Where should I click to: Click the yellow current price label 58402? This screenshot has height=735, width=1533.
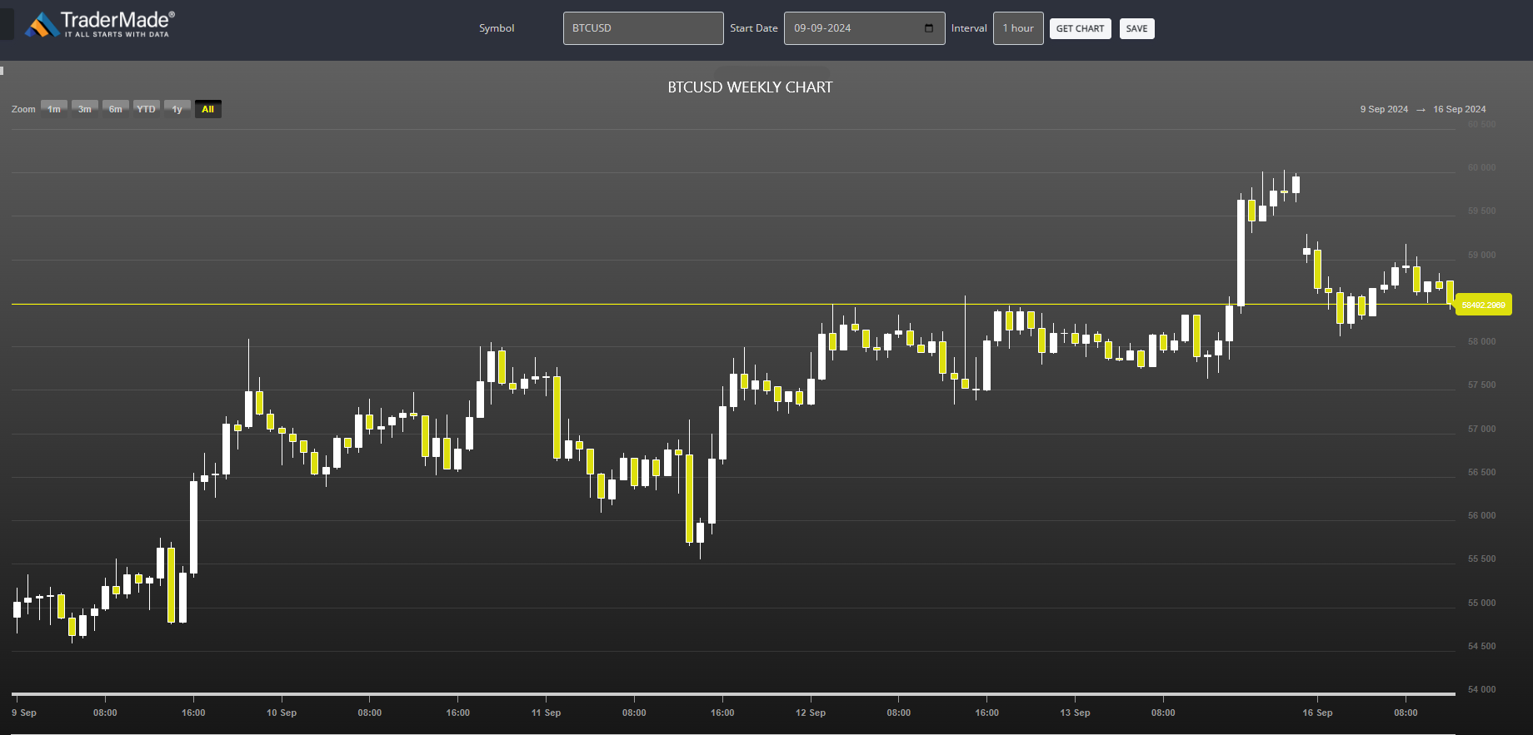pyautogui.click(x=1484, y=305)
